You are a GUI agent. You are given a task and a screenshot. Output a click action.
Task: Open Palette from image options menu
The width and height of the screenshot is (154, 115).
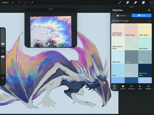pyautogui.click(x=149, y=21)
